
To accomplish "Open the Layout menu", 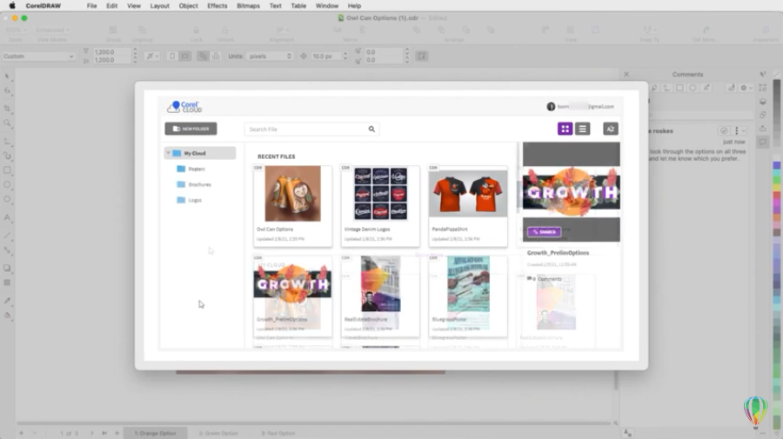I will point(160,6).
